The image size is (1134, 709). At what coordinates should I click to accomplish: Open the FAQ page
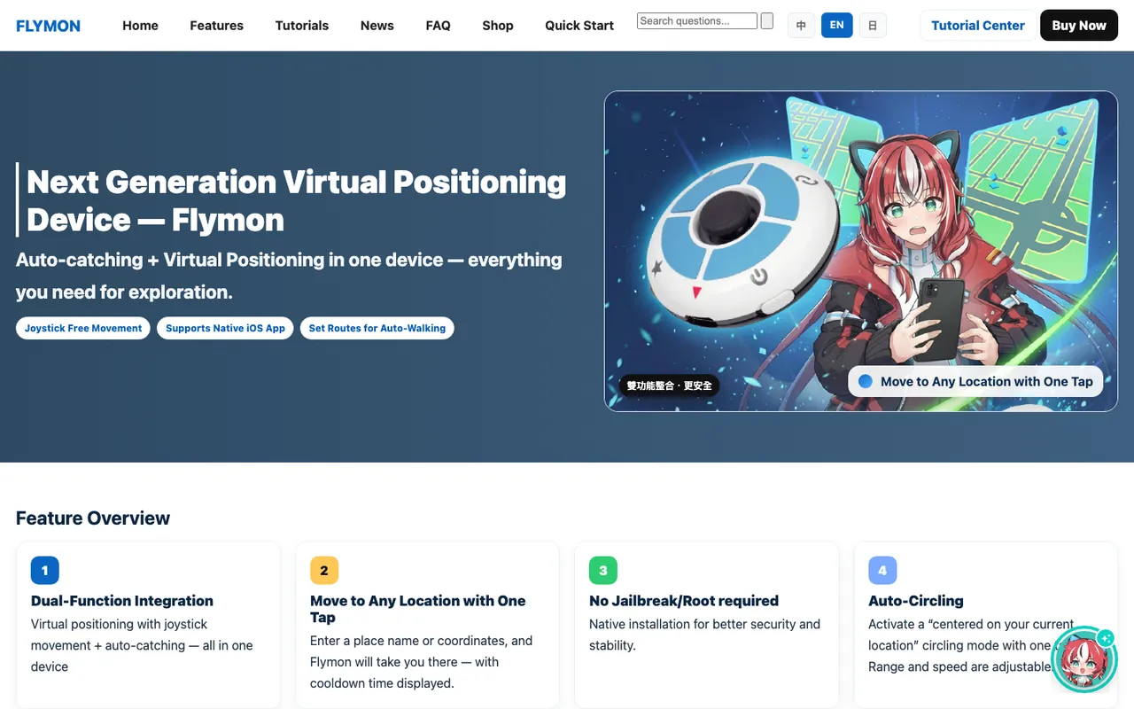(x=438, y=26)
